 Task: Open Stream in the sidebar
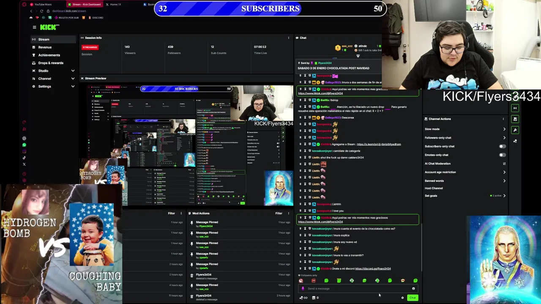click(x=53, y=39)
